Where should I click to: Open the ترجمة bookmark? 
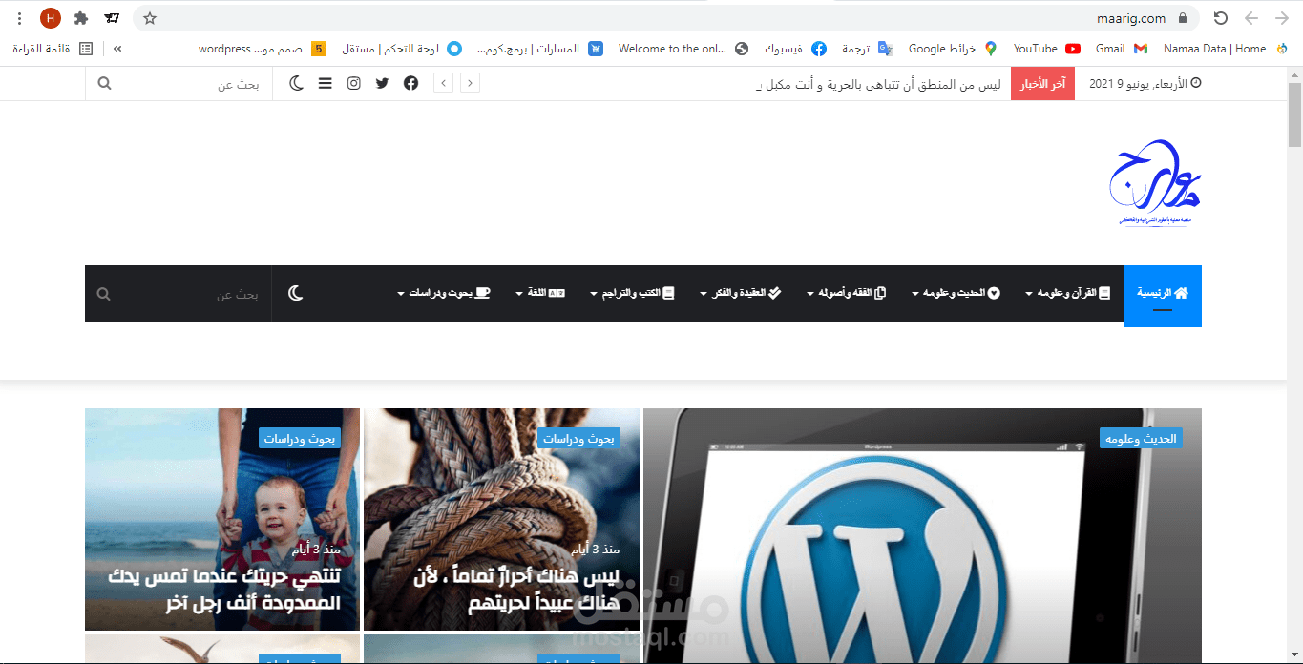[868, 49]
